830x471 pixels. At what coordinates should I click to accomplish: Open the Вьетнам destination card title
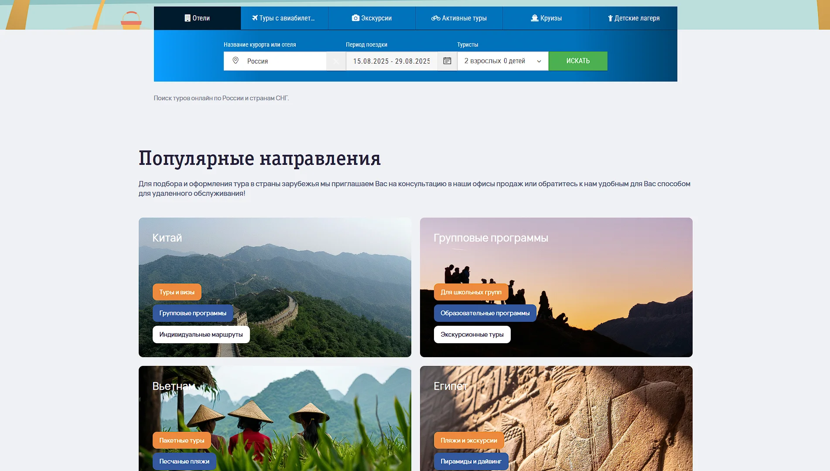(x=174, y=386)
